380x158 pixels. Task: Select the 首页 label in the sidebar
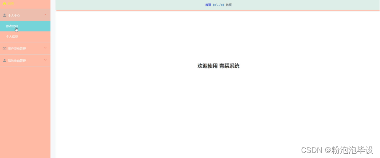(11, 3)
